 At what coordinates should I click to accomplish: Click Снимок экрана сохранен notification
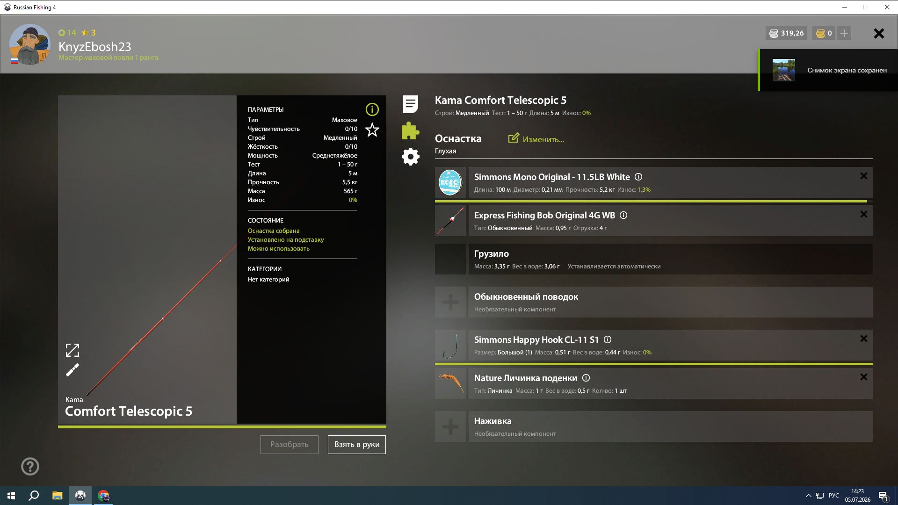pos(847,70)
